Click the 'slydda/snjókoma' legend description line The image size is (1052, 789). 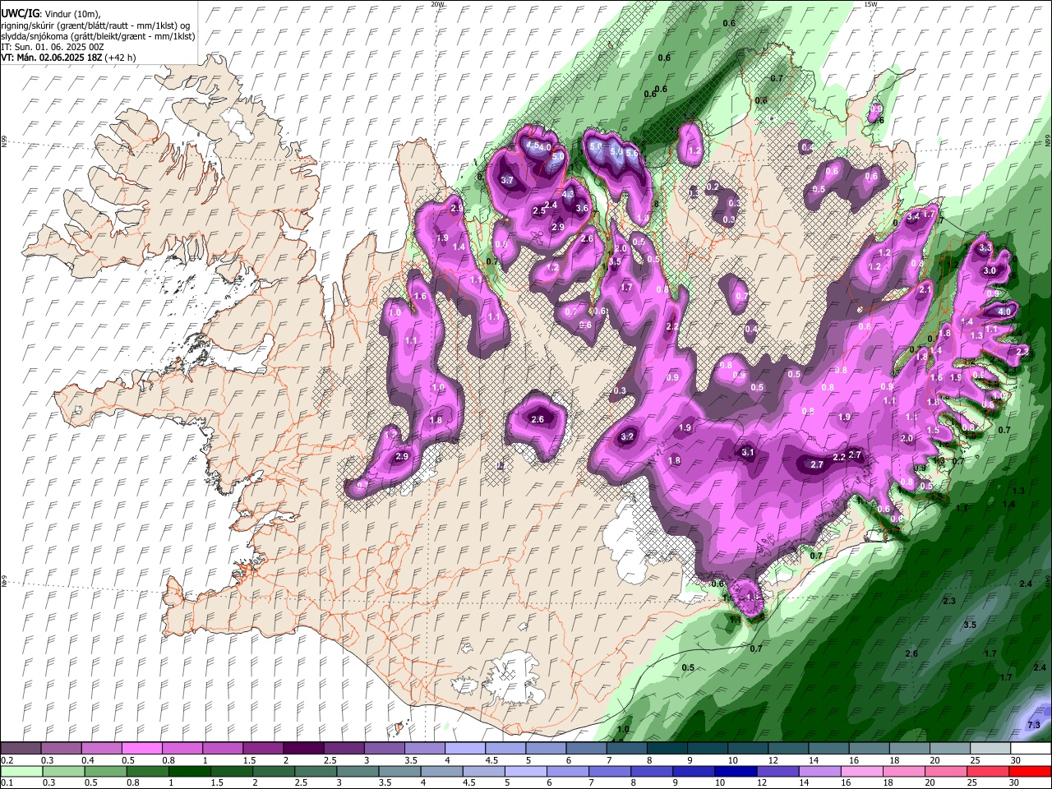point(98,36)
